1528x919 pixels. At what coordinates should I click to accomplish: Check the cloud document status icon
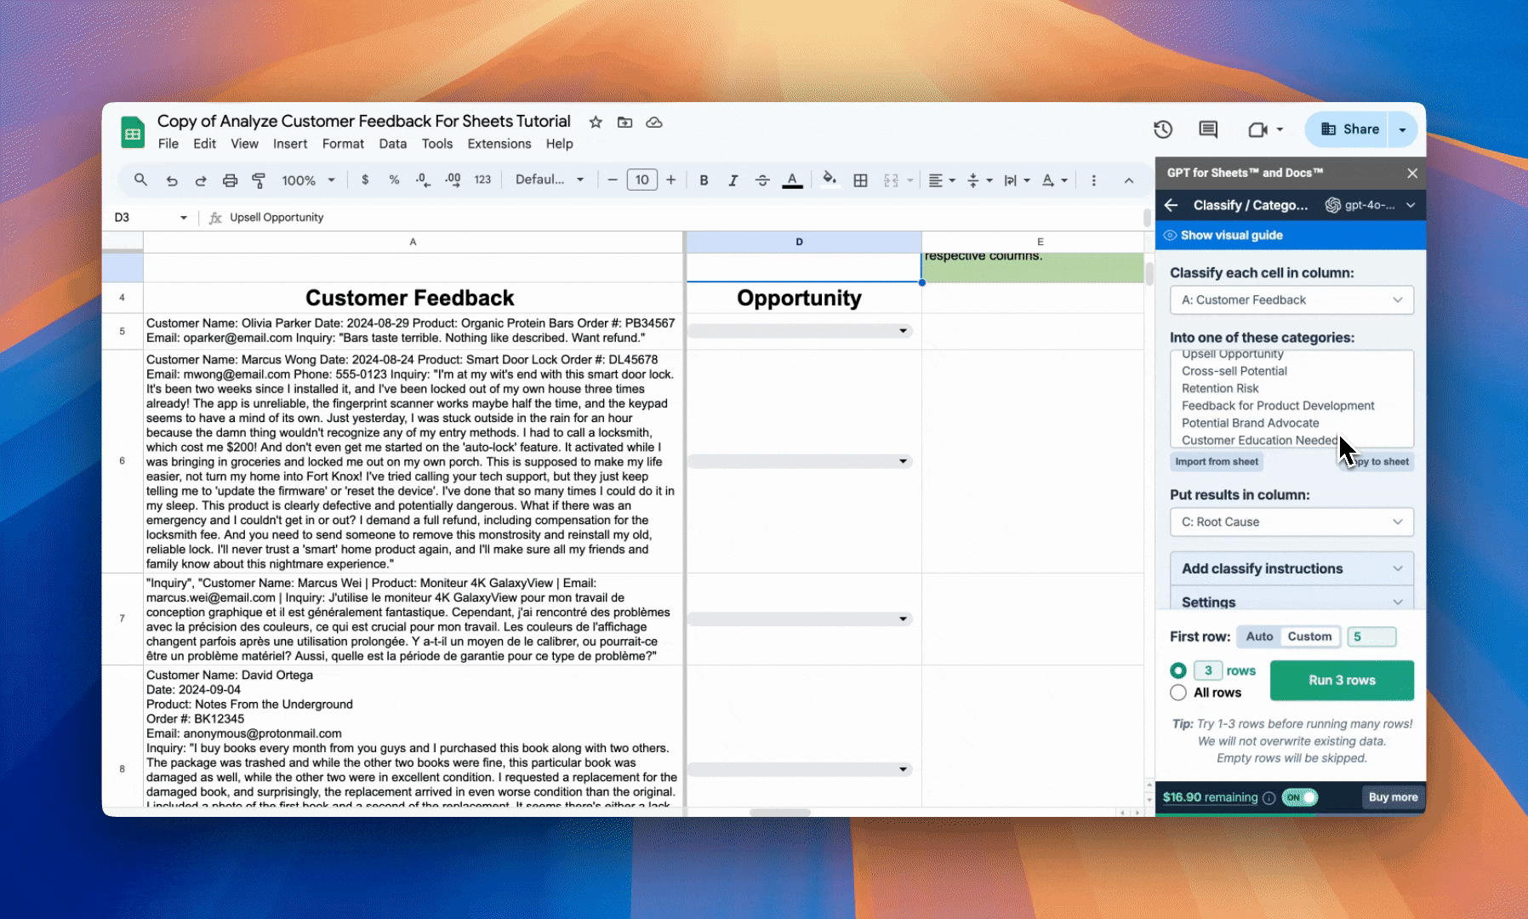(x=654, y=123)
